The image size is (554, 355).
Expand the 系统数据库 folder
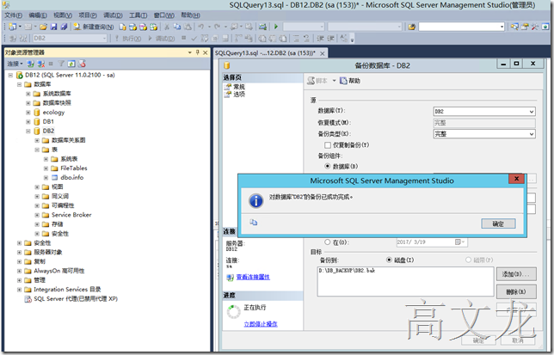point(28,94)
